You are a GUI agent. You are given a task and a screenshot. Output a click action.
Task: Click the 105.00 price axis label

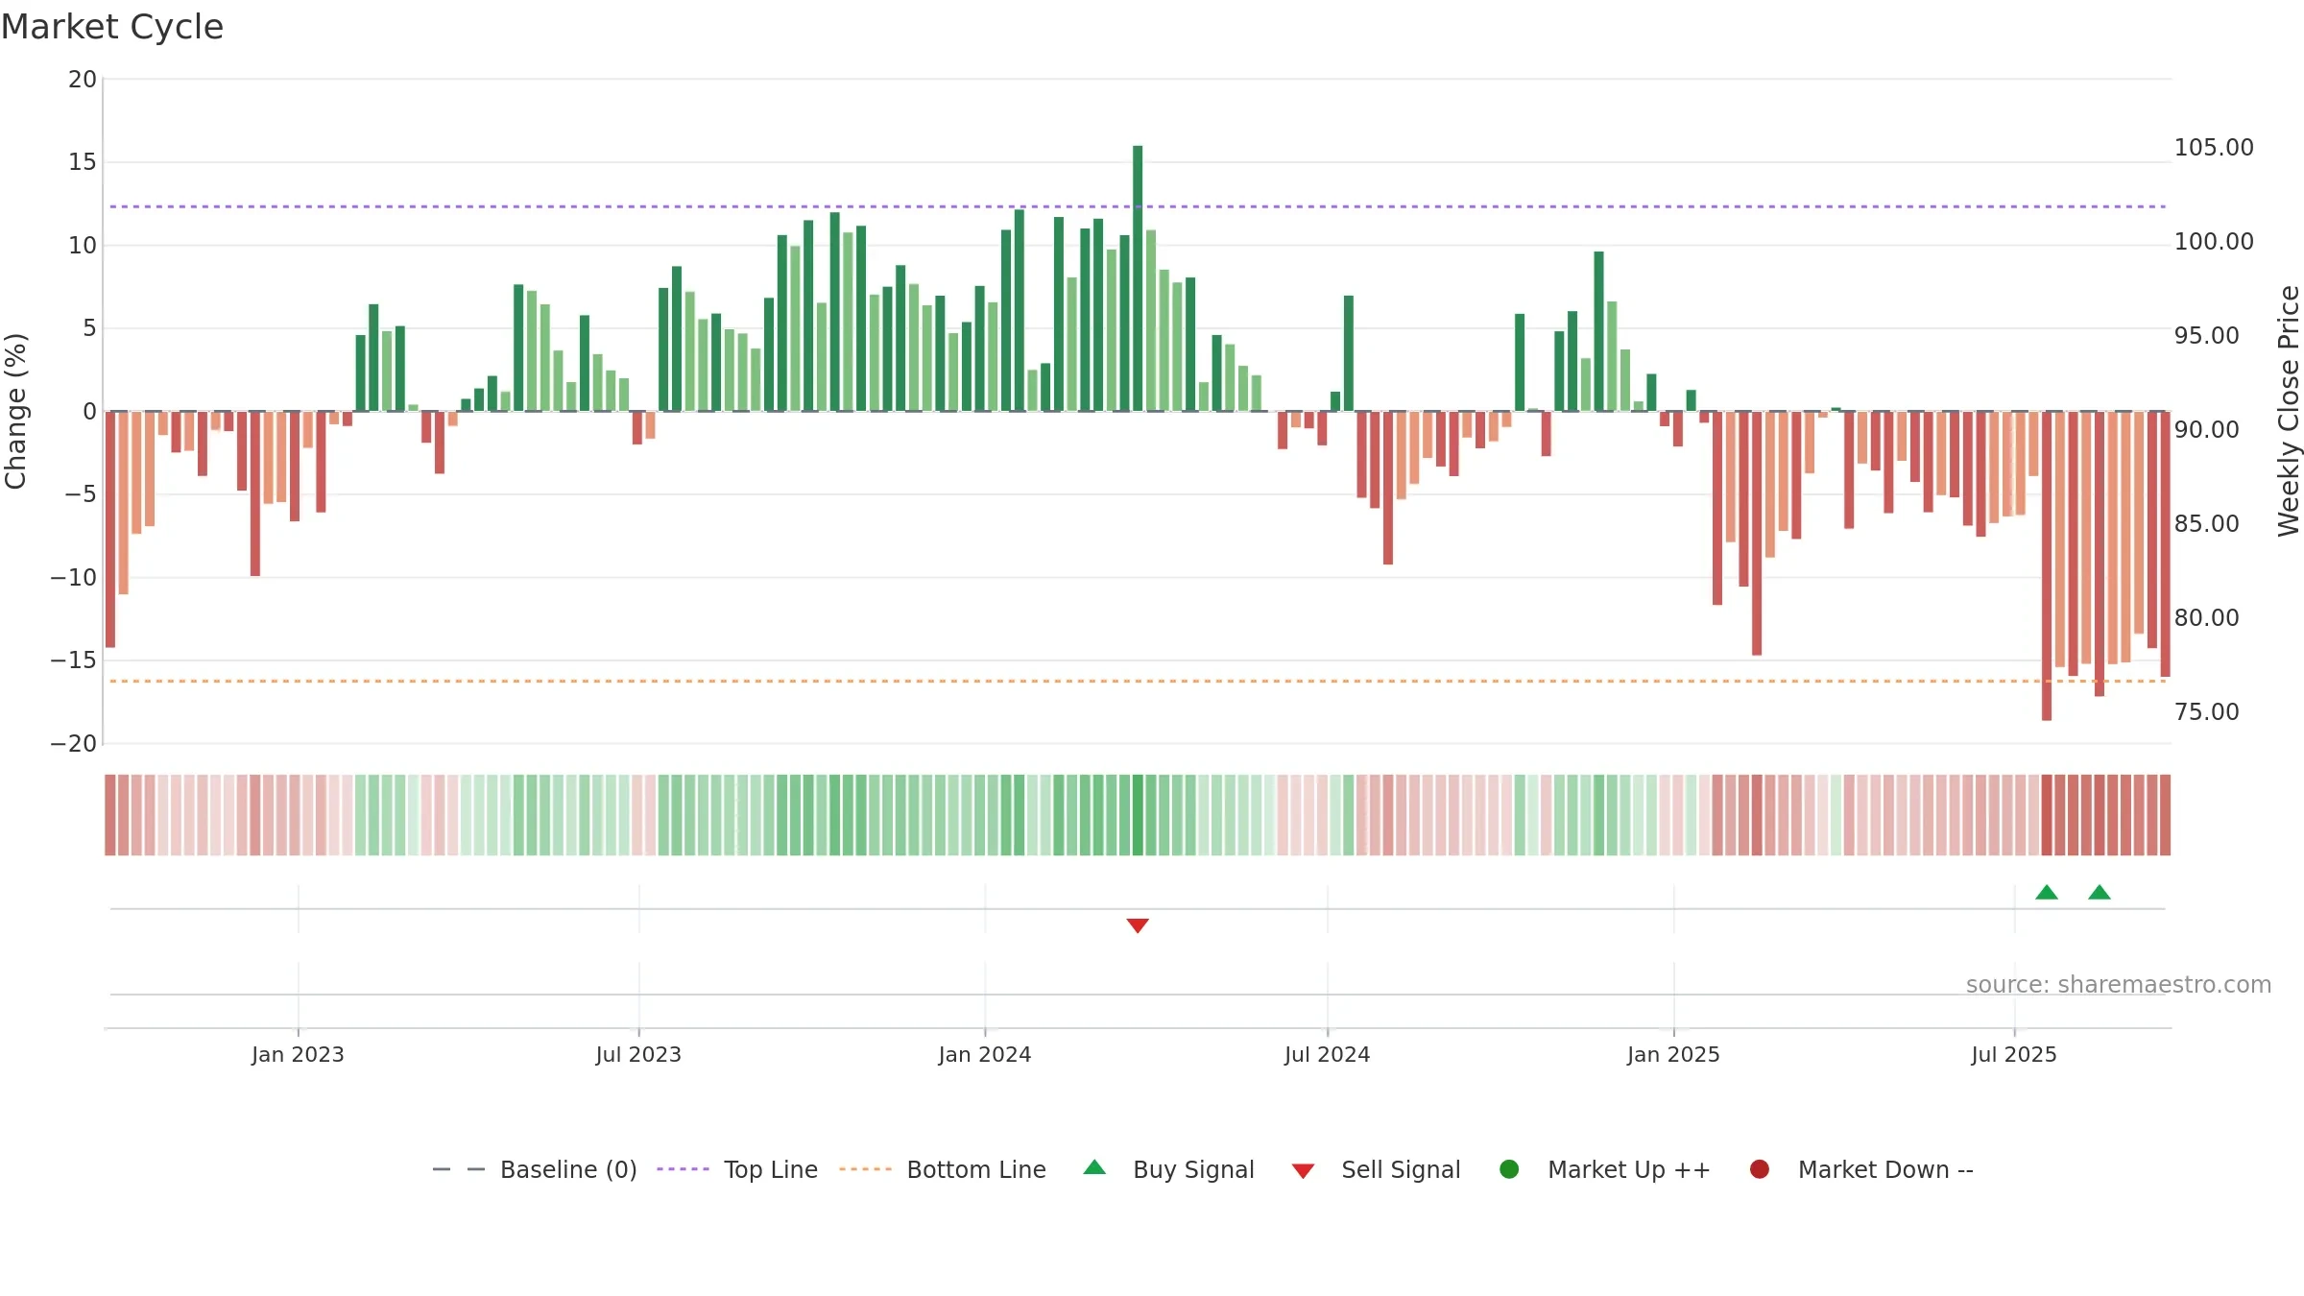pyautogui.click(x=2214, y=147)
